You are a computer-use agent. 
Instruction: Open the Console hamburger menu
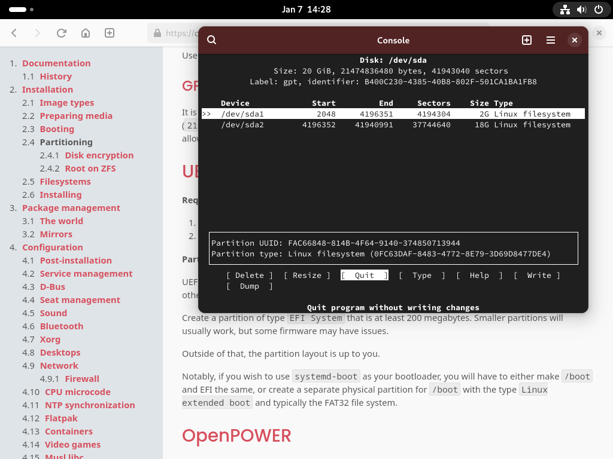(551, 40)
